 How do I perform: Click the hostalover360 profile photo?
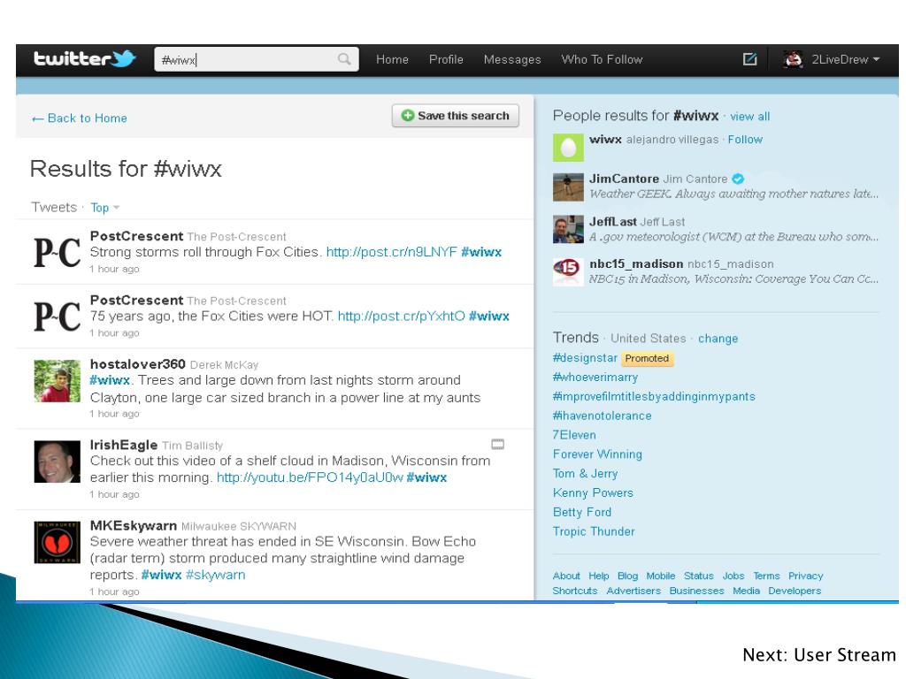58,381
